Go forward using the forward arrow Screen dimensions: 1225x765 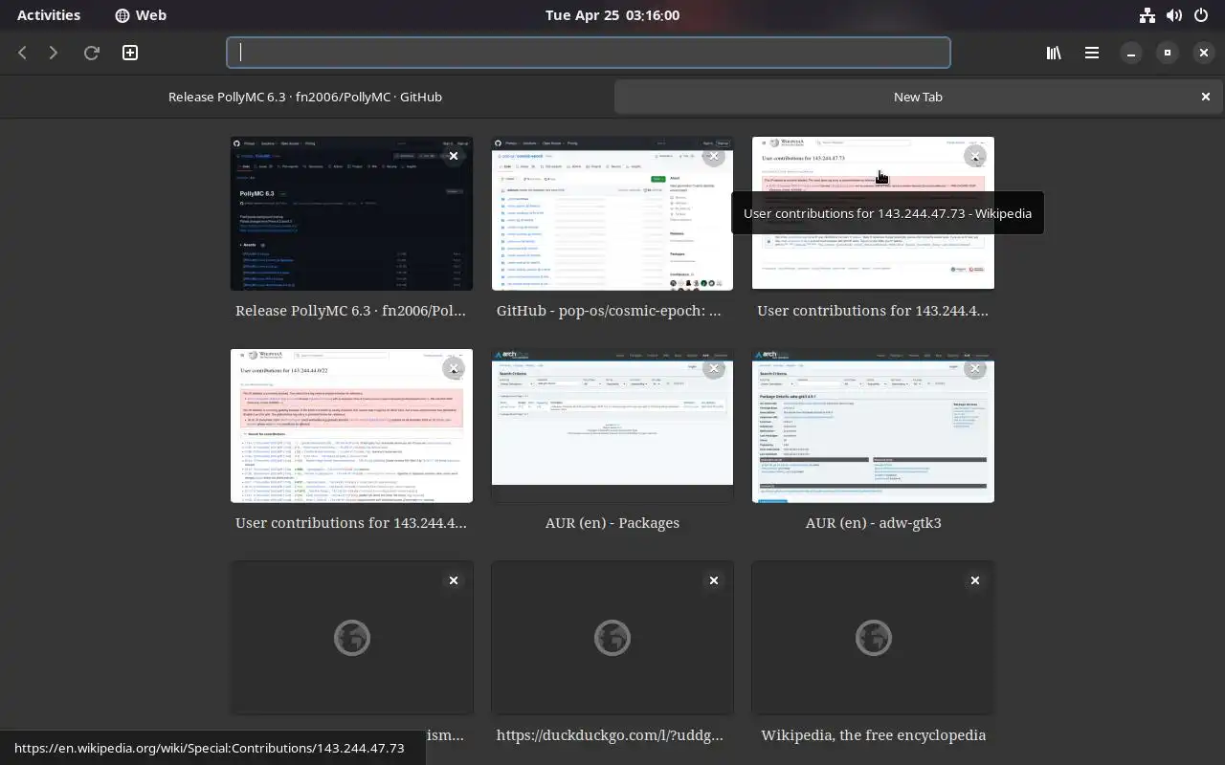tap(54, 53)
